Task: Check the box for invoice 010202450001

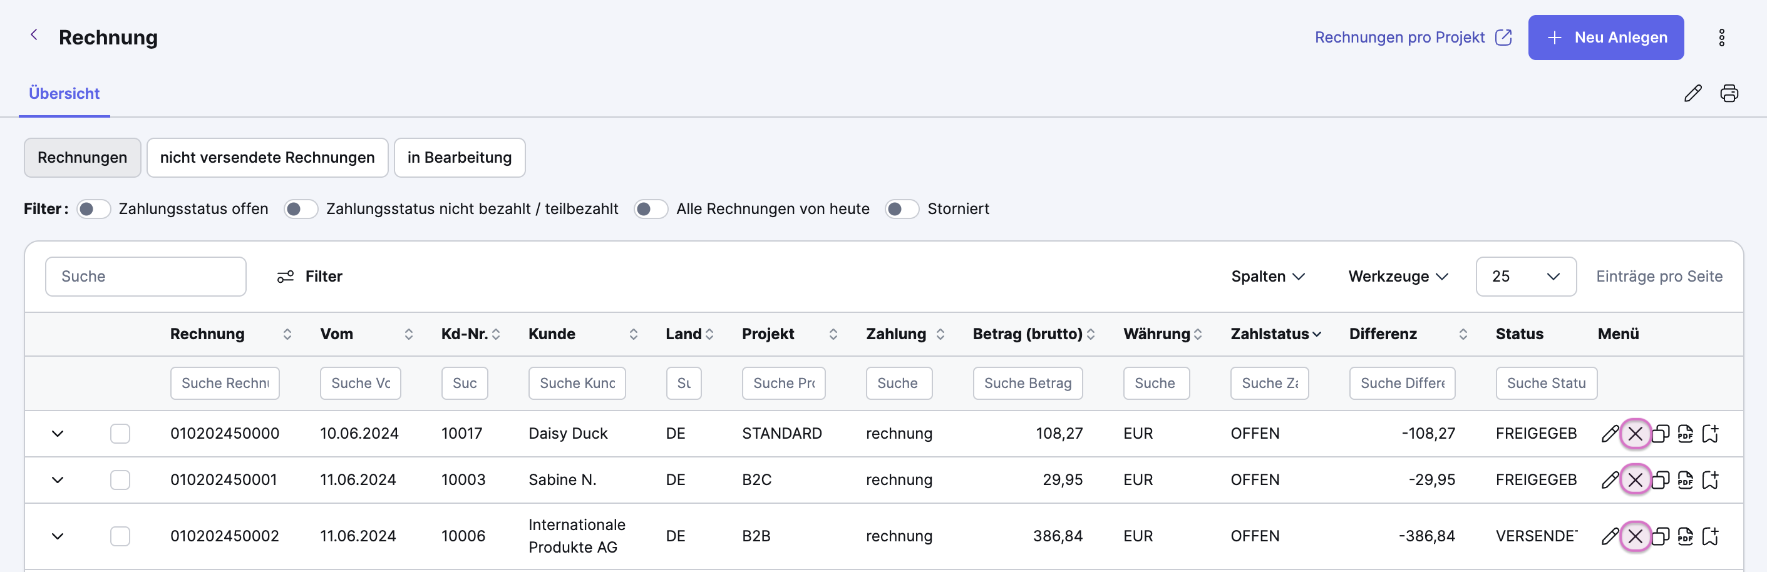Action: click(x=120, y=479)
